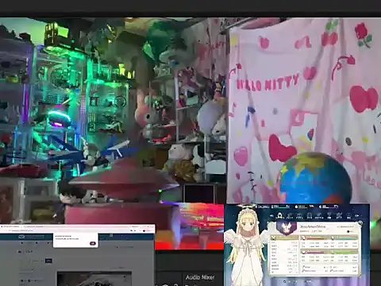This screenshot has width=381, height=286.
Task: Click the small dark button above the browser image
Action: pyautogui.click(x=48, y=261)
